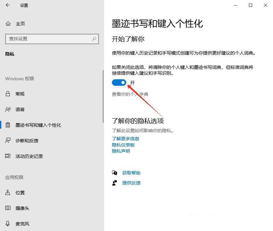Image resolution: width=273 pixels, height=231 pixels.
Task: Open the 隐私仪表板 link
Action: pyautogui.click(x=123, y=145)
